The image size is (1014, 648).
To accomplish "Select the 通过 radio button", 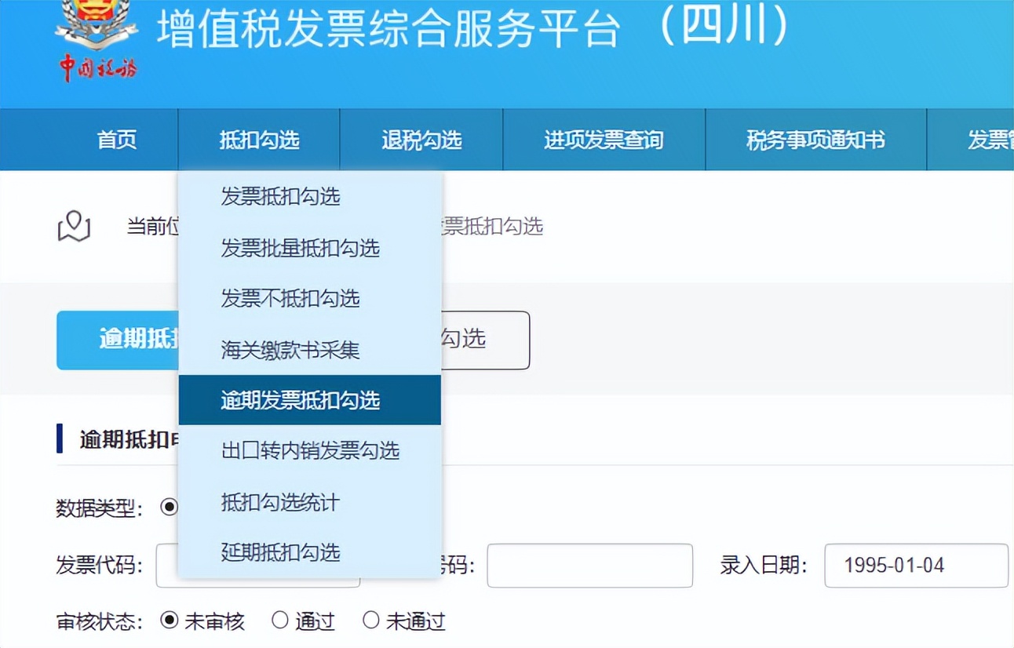I will tap(279, 621).
